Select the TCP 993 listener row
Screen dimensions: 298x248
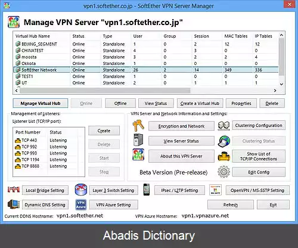[x=46, y=153]
